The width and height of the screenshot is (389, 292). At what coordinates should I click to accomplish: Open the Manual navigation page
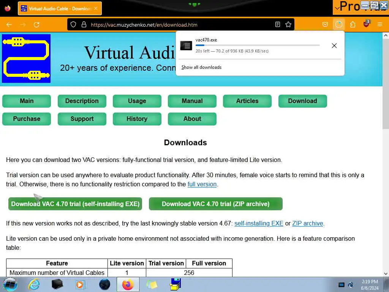click(192, 101)
